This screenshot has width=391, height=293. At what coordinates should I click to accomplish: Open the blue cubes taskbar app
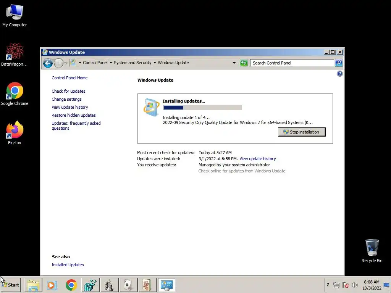(90, 285)
